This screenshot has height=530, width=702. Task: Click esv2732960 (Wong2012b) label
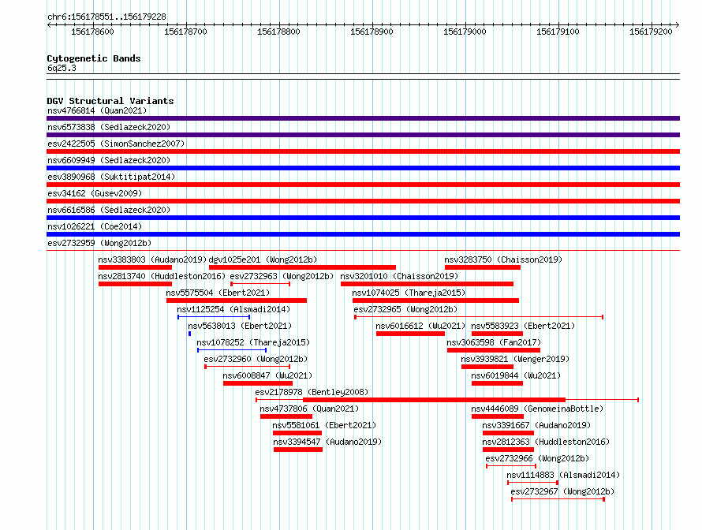coord(256,359)
